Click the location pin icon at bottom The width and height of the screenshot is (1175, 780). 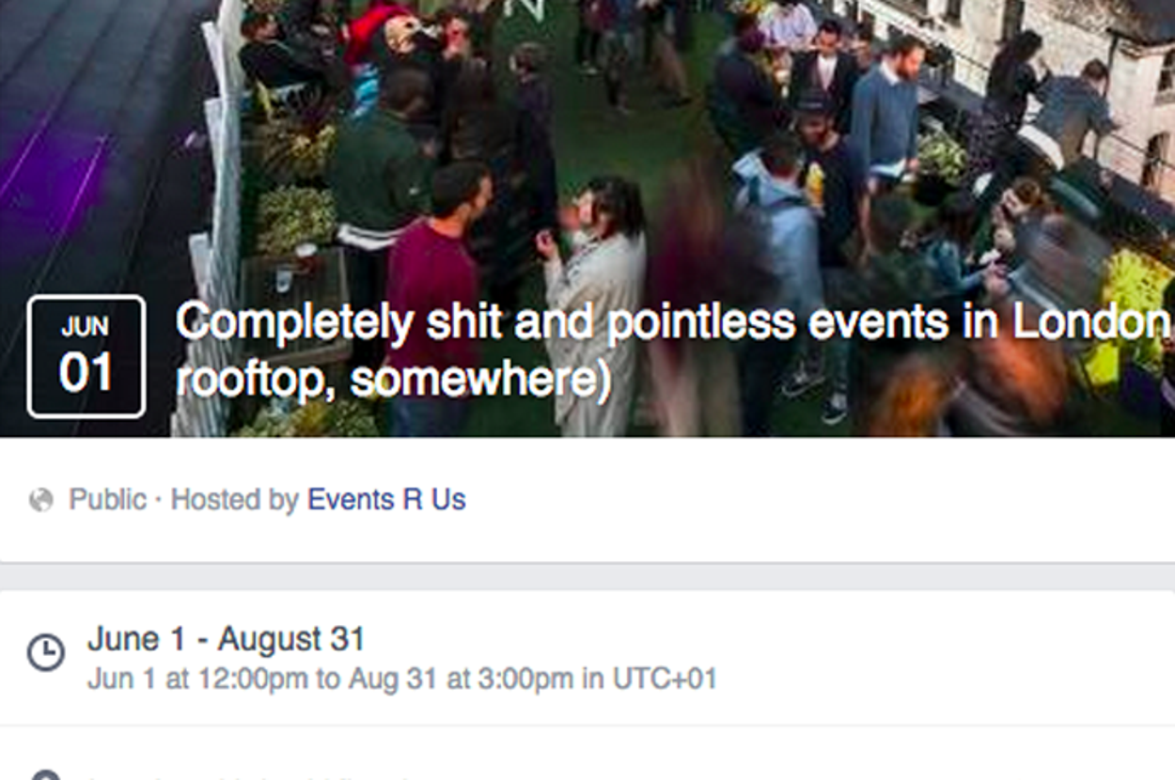(45, 775)
